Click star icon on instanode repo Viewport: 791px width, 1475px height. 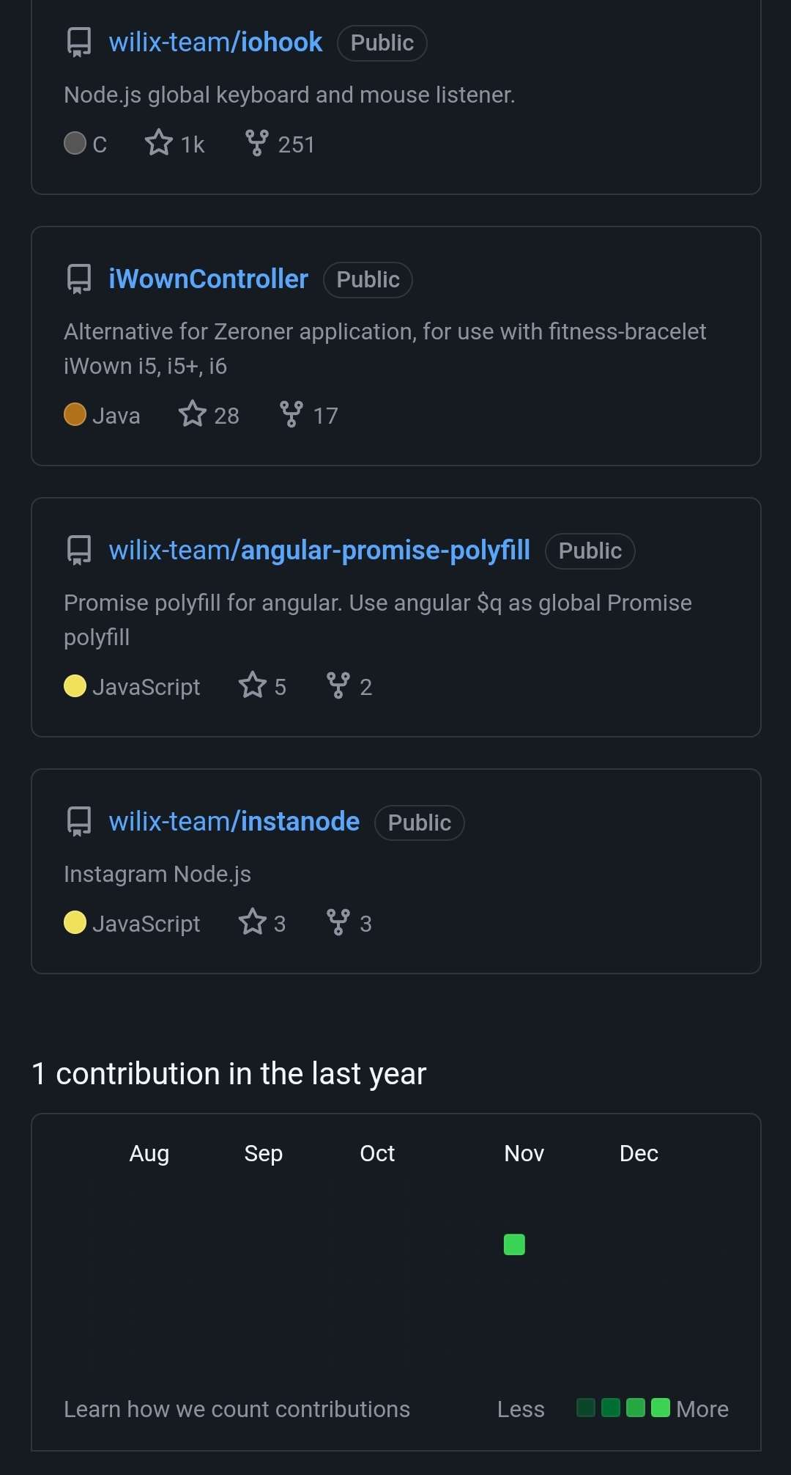[x=253, y=922]
